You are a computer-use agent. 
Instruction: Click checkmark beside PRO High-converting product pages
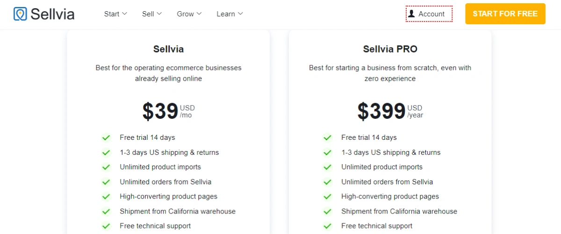pyautogui.click(x=328, y=197)
